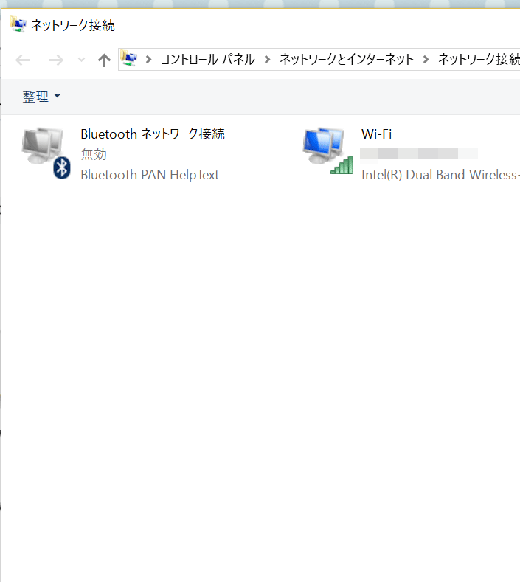
Task: Open the 整理 menu
Action: pyautogui.click(x=41, y=97)
